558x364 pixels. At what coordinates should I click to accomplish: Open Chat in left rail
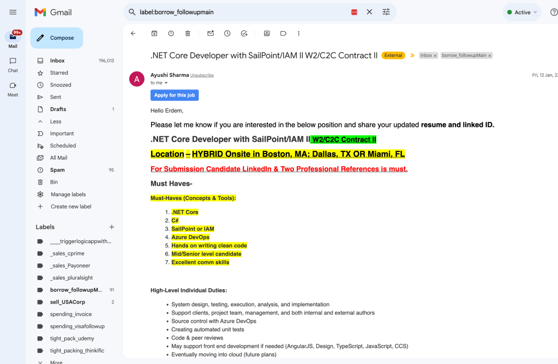coord(13,65)
